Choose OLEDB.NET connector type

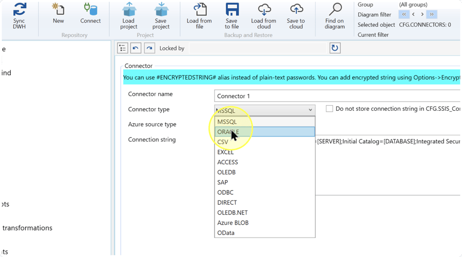tap(264, 212)
